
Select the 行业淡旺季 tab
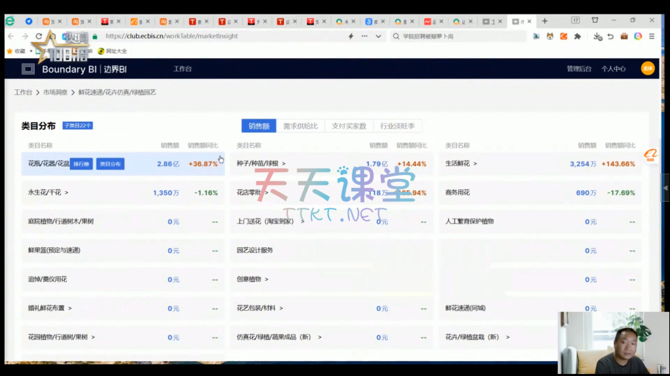tap(397, 126)
